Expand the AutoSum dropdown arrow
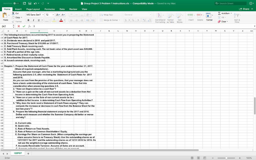 [x=231, y=13]
